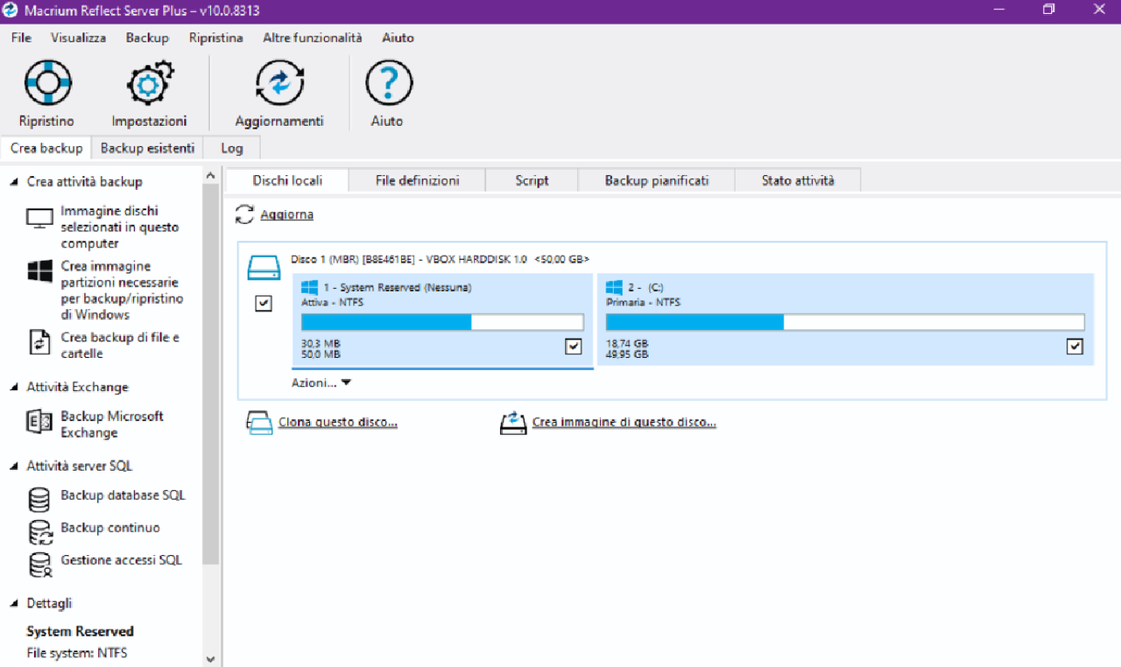Collapse the Attività server SQL section

tap(13, 466)
